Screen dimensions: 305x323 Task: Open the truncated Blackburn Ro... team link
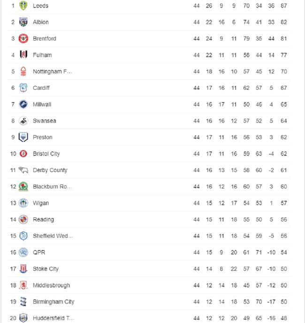coord(52,187)
